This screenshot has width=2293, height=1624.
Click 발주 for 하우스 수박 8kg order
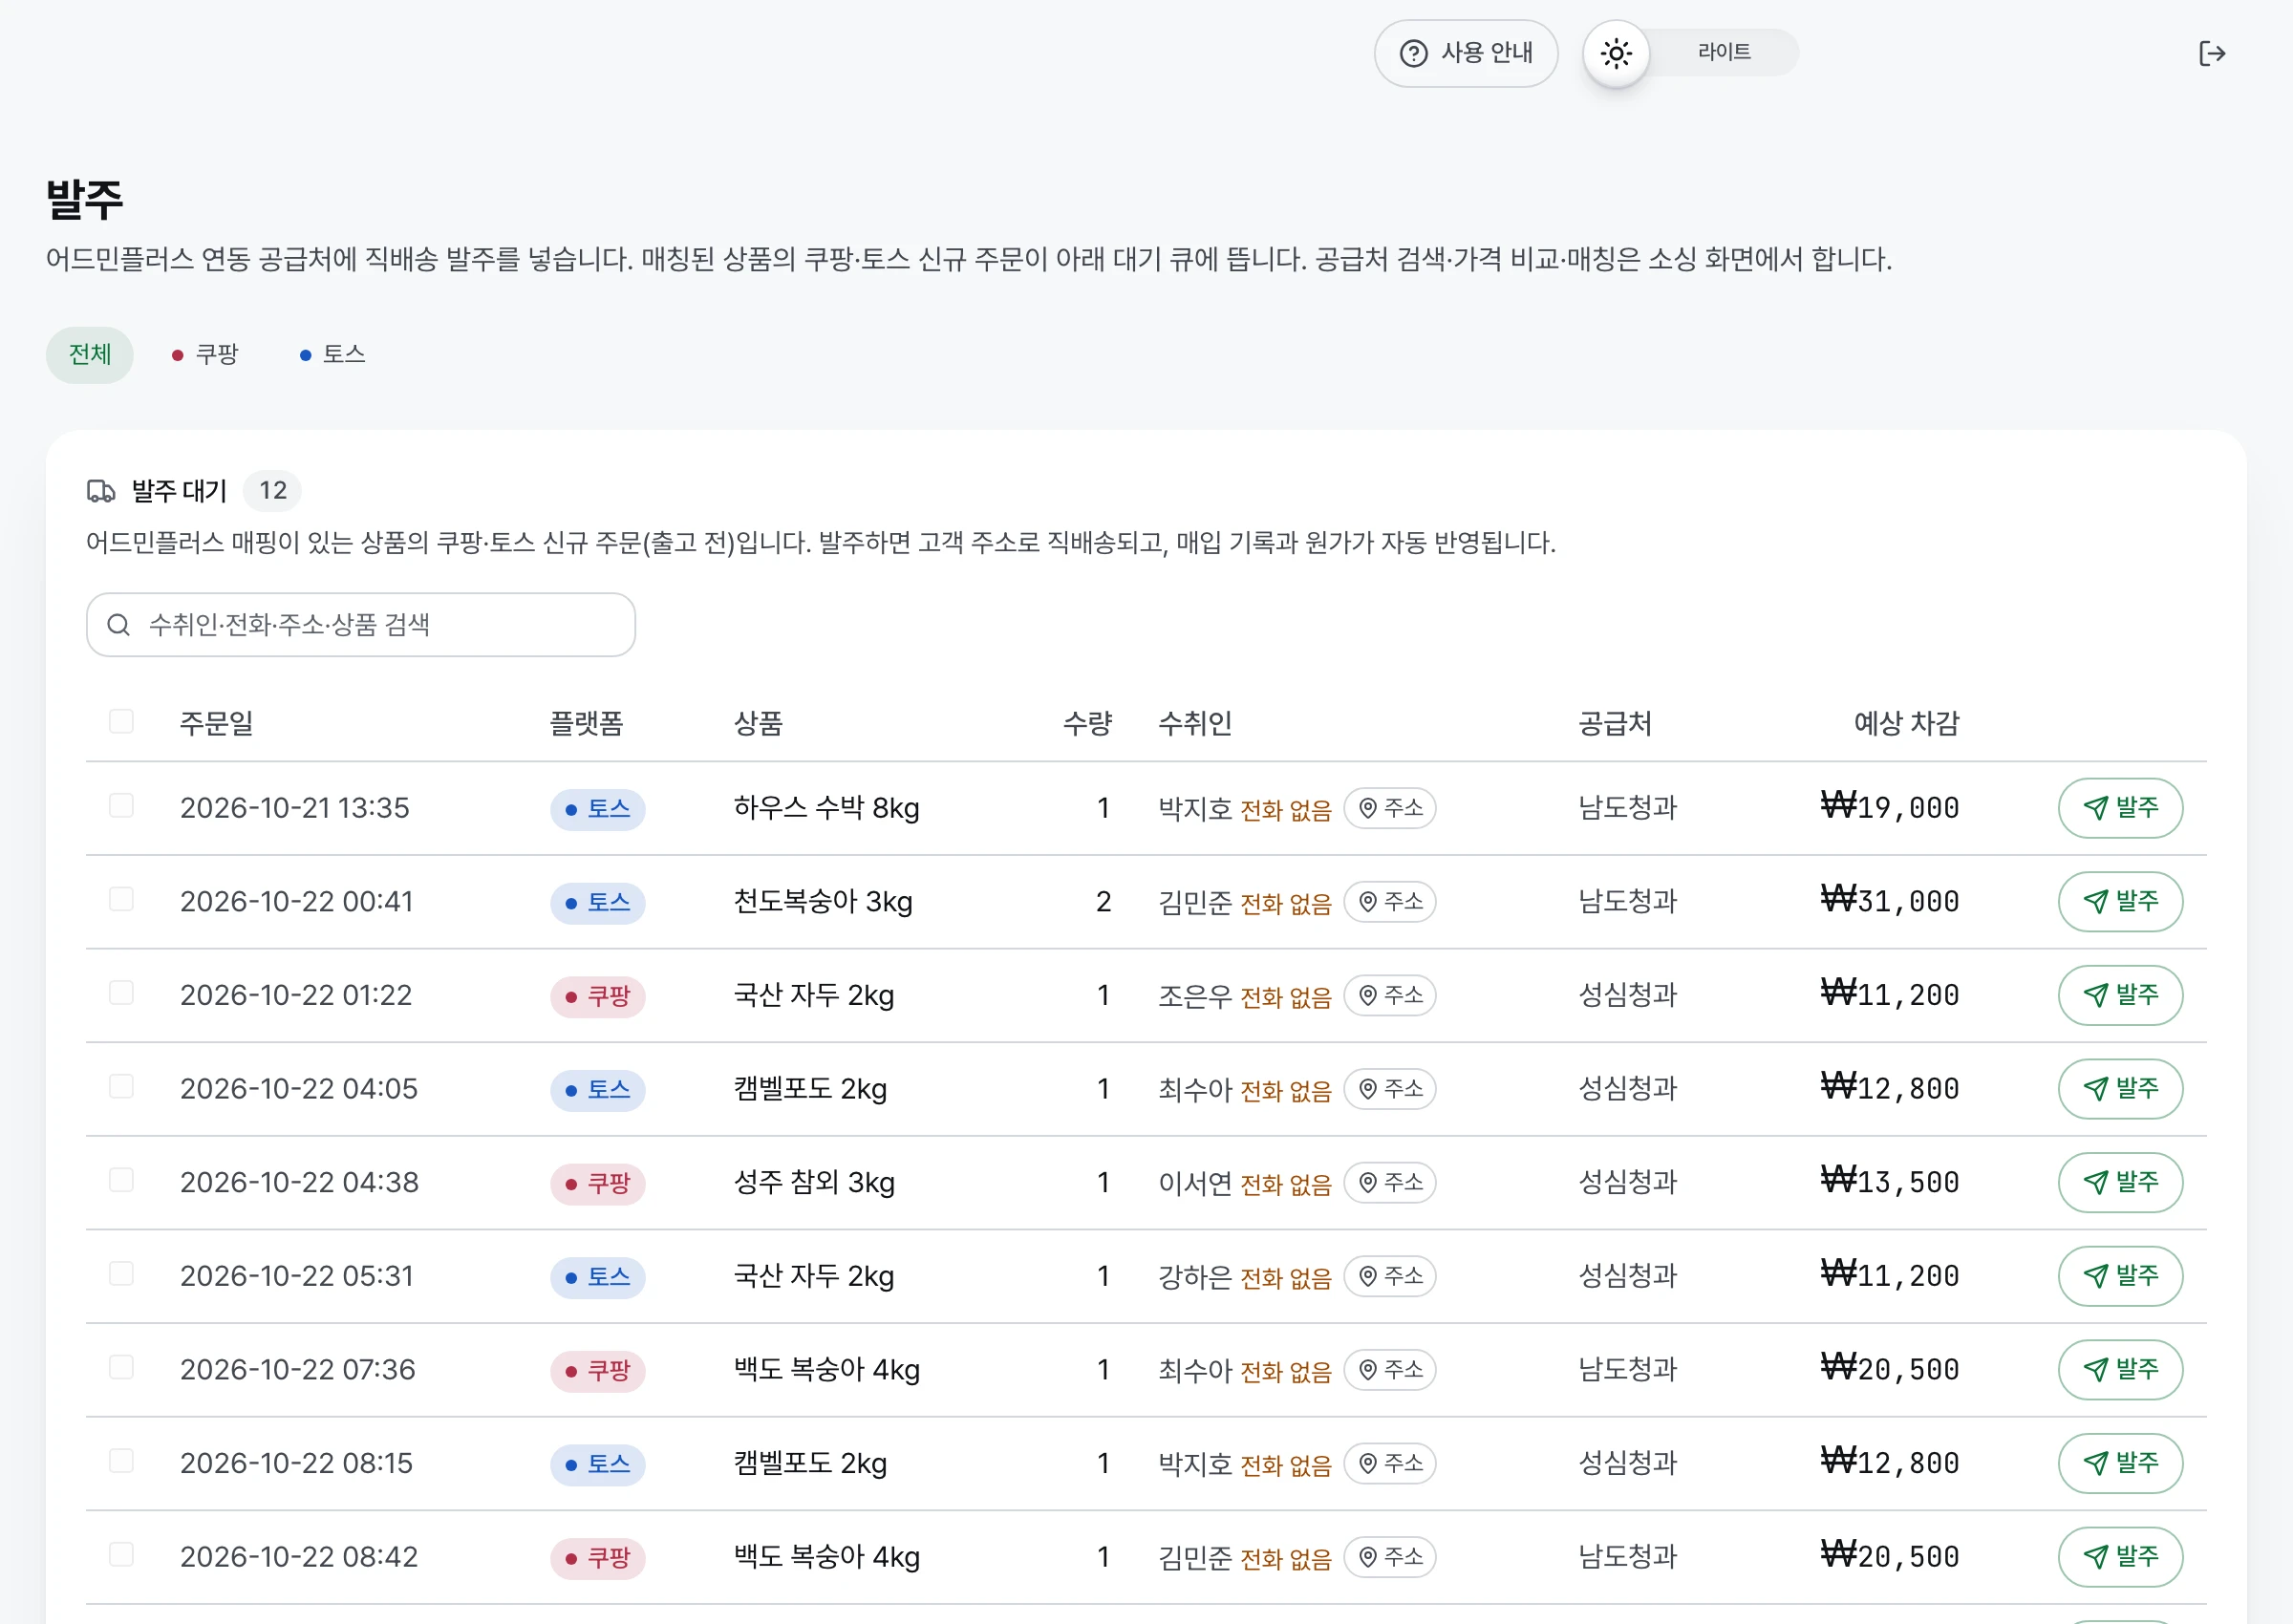2120,808
